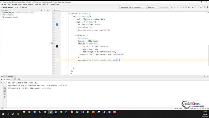Click the text 'Reloaded 1 of 478 libraries in 309ms.'
This screenshot has width=209, height=118.
(x=30, y=88)
